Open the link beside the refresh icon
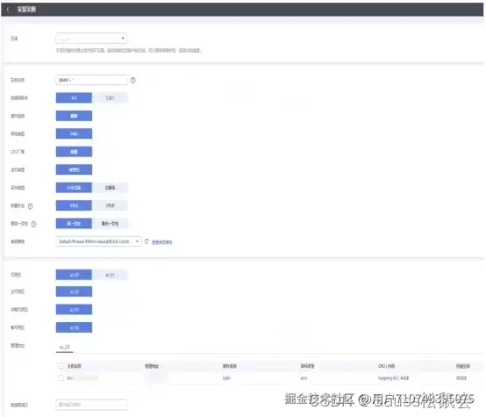 [x=161, y=242]
